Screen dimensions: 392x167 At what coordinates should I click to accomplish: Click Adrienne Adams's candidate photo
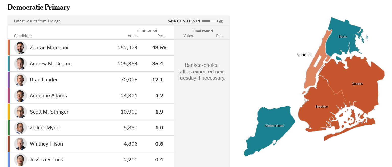pyautogui.click(x=20, y=96)
